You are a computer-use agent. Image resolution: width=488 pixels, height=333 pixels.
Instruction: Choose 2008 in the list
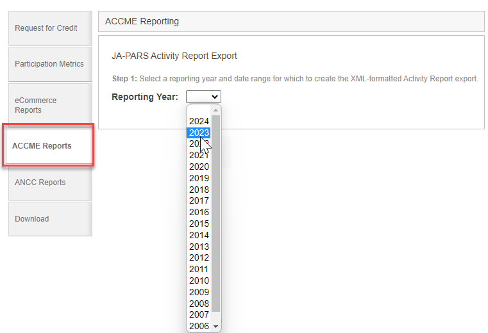coord(199,304)
